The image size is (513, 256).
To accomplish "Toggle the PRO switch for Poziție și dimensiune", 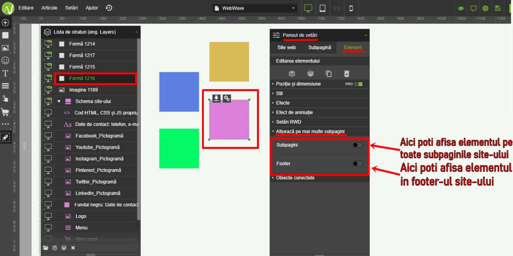I will (358, 84).
